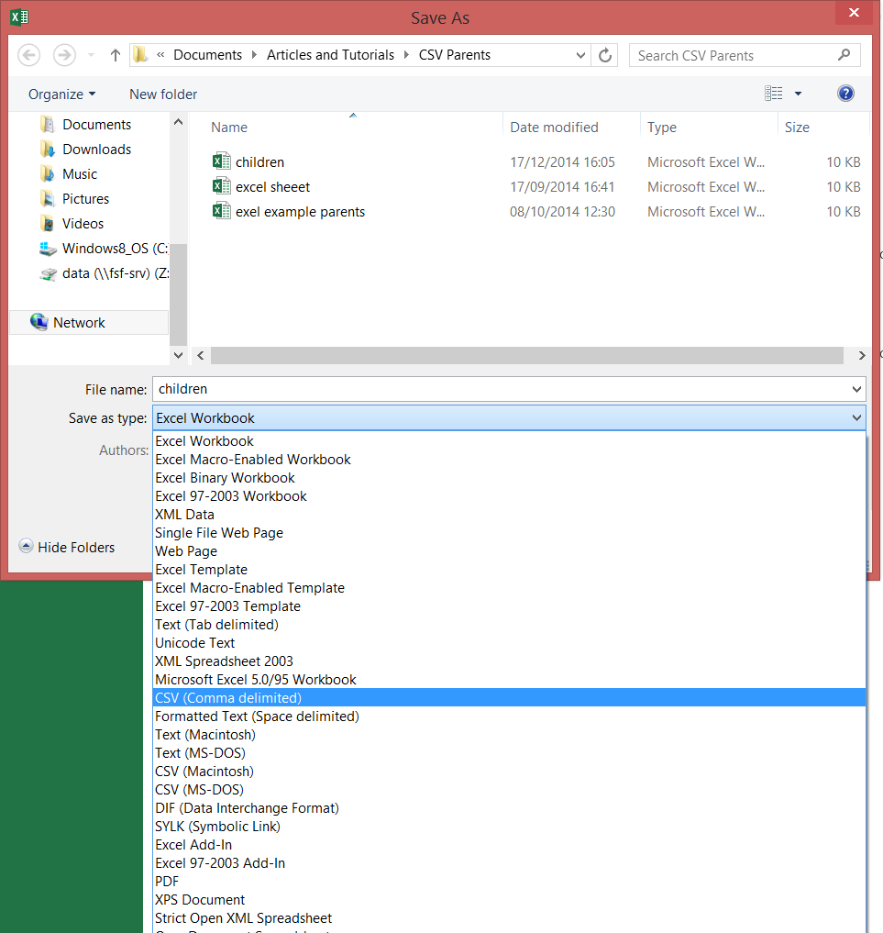Image resolution: width=883 pixels, height=933 pixels.
Task: Click the Forward navigation arrow
Action: (x=64, y=55)
